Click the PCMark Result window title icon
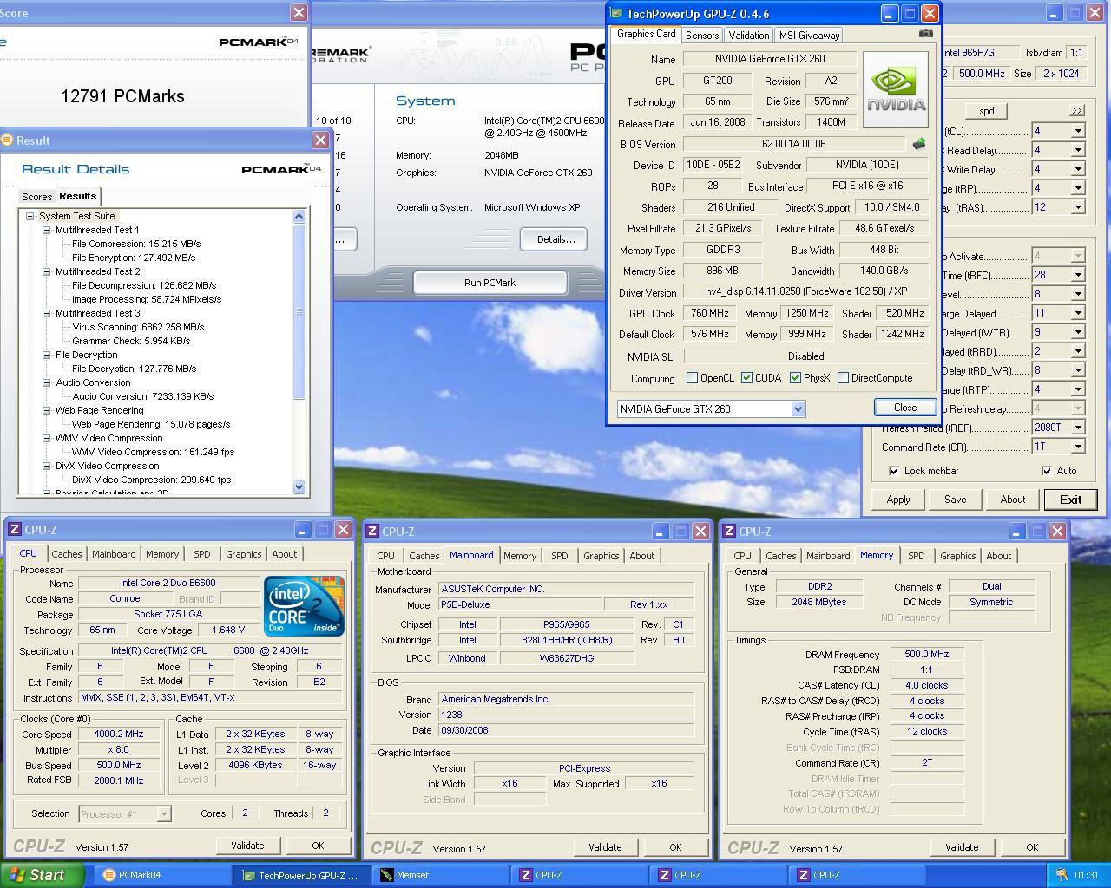The width and height of the screenshot is (1111, 888). click(x=7, y=140)
